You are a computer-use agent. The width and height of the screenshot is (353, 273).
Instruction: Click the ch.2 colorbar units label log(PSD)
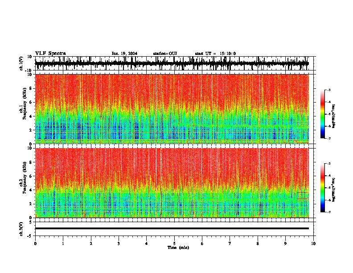(334, 190)
